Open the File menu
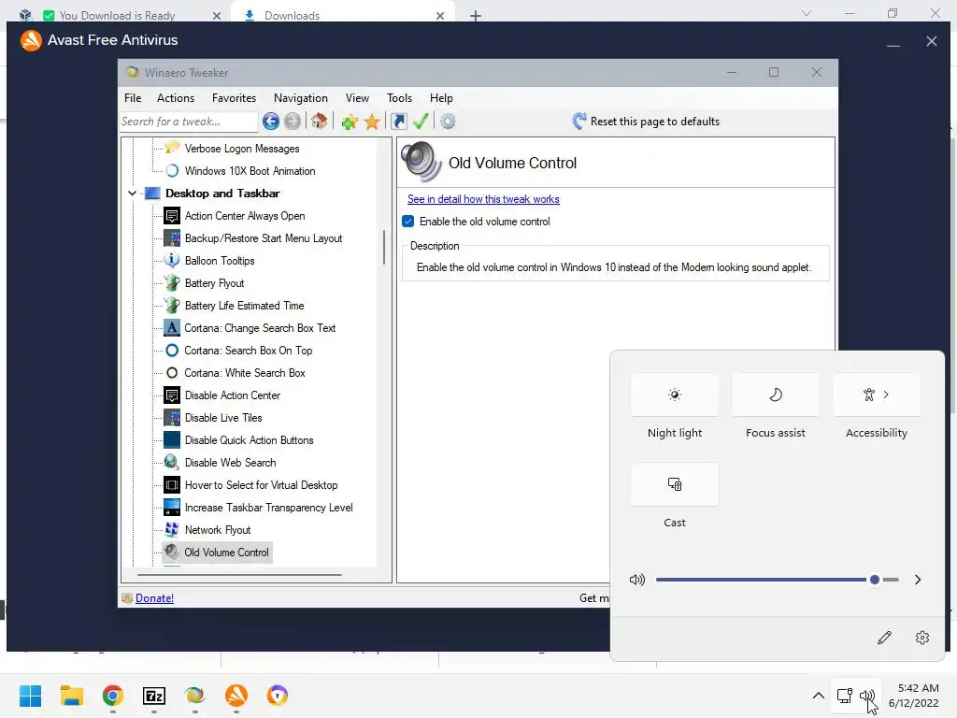 [x=133, y=97]
